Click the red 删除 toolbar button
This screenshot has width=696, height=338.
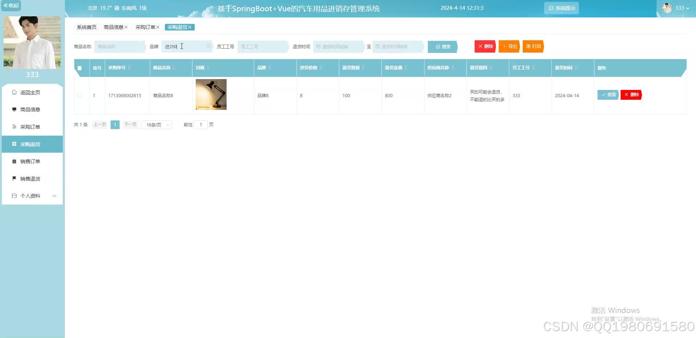(x=485, y=46)
